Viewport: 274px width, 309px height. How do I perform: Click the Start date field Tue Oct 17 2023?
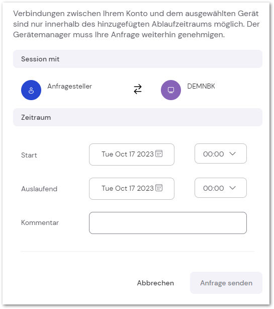coord(132,154)
